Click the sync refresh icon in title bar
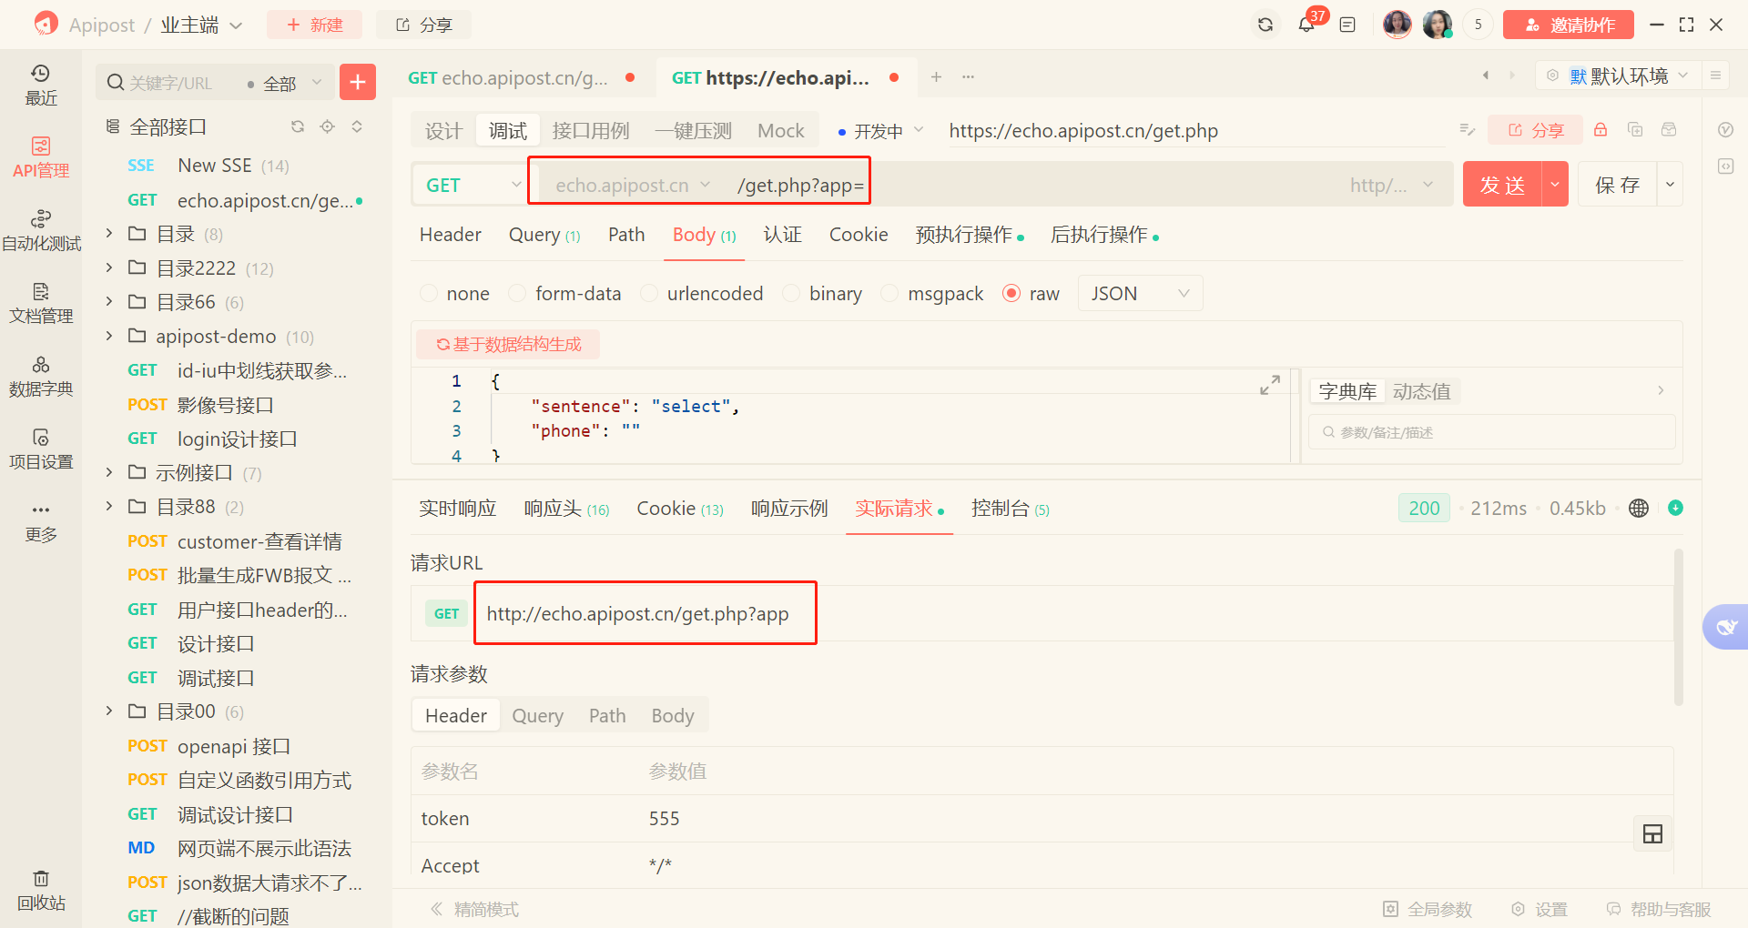Screen dimensions: 1748x928 click(x=1265, y=25)
